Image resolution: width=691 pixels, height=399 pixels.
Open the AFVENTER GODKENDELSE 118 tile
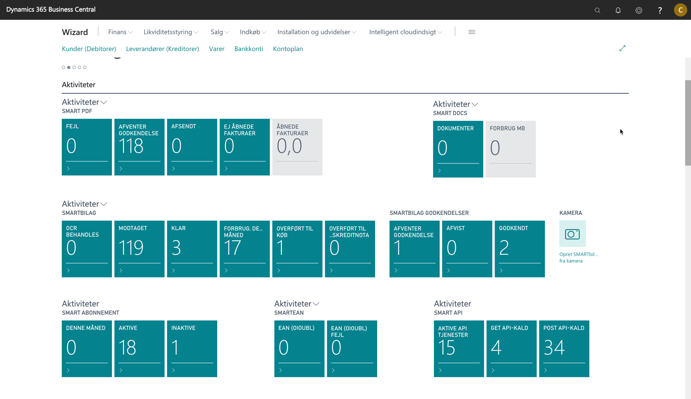[x=139, y=147]
